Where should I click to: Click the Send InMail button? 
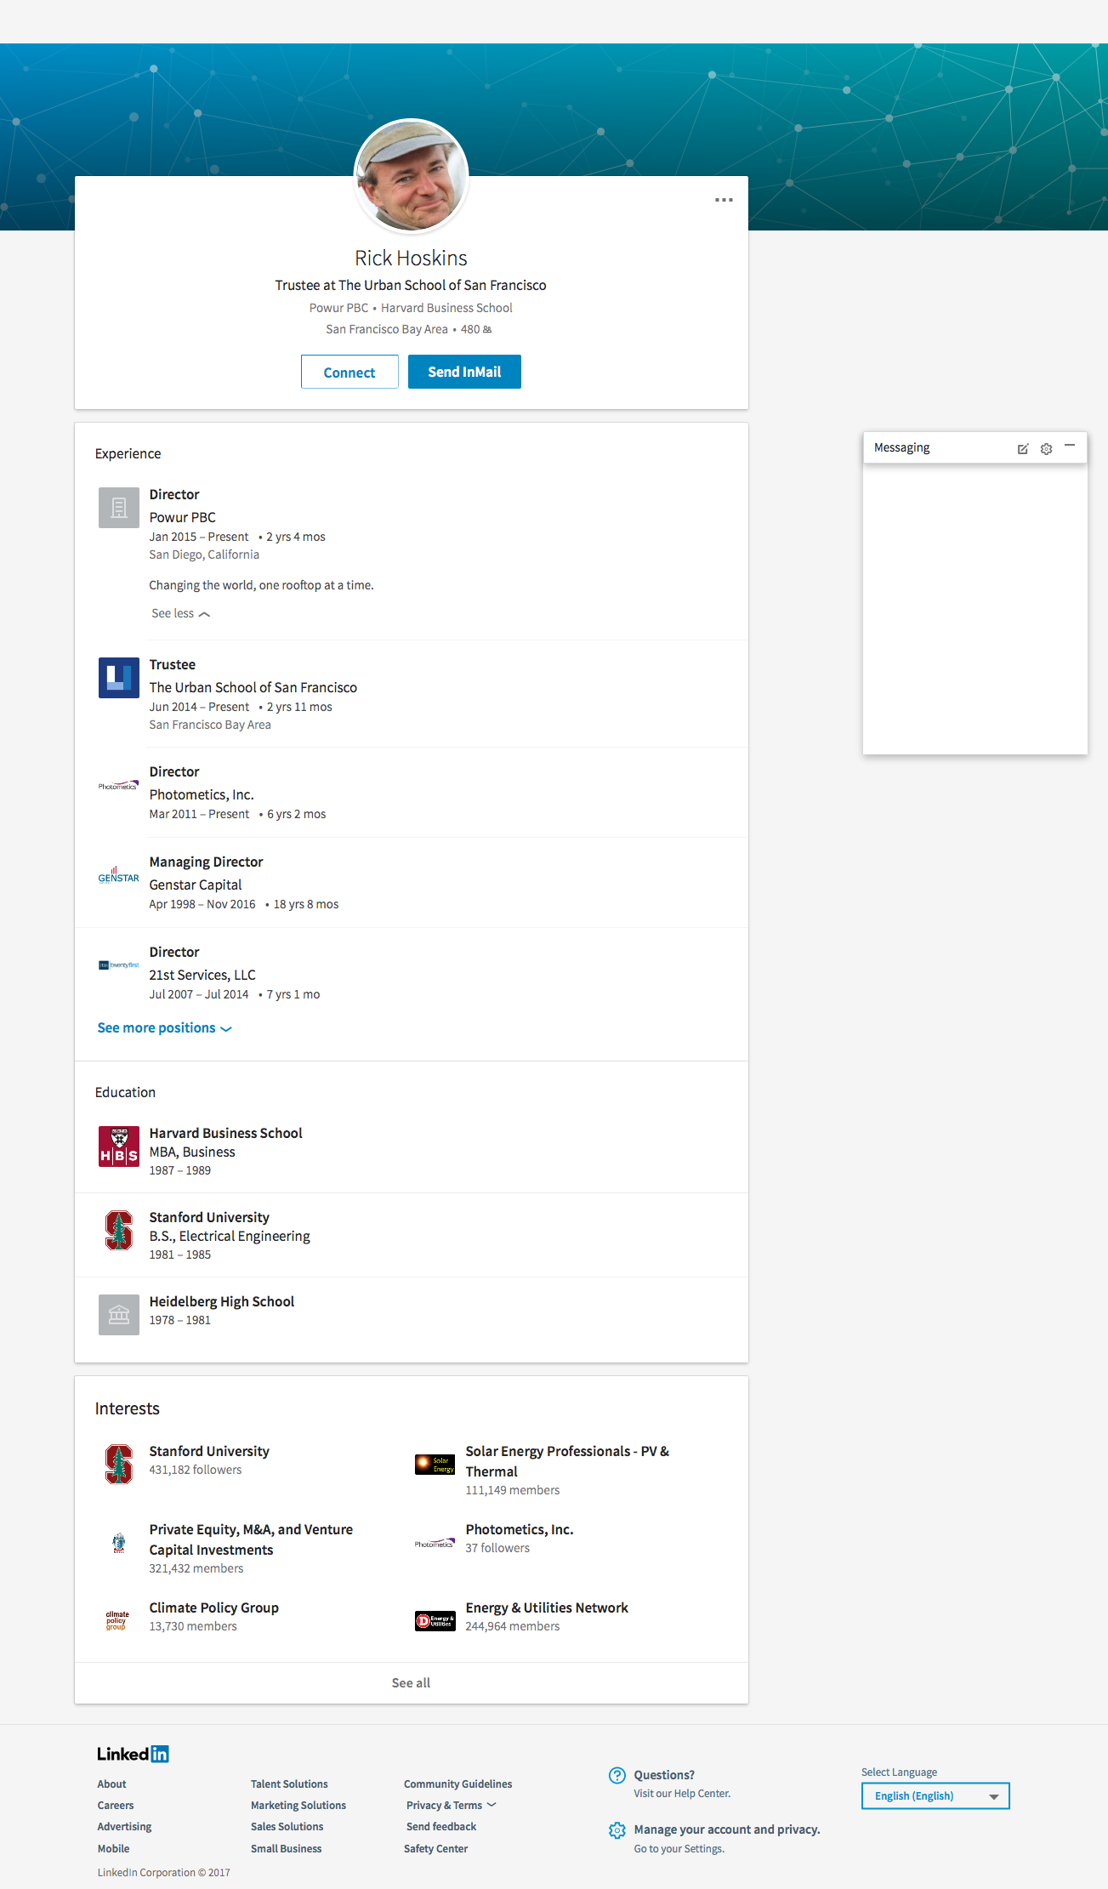tap(464, 372)
